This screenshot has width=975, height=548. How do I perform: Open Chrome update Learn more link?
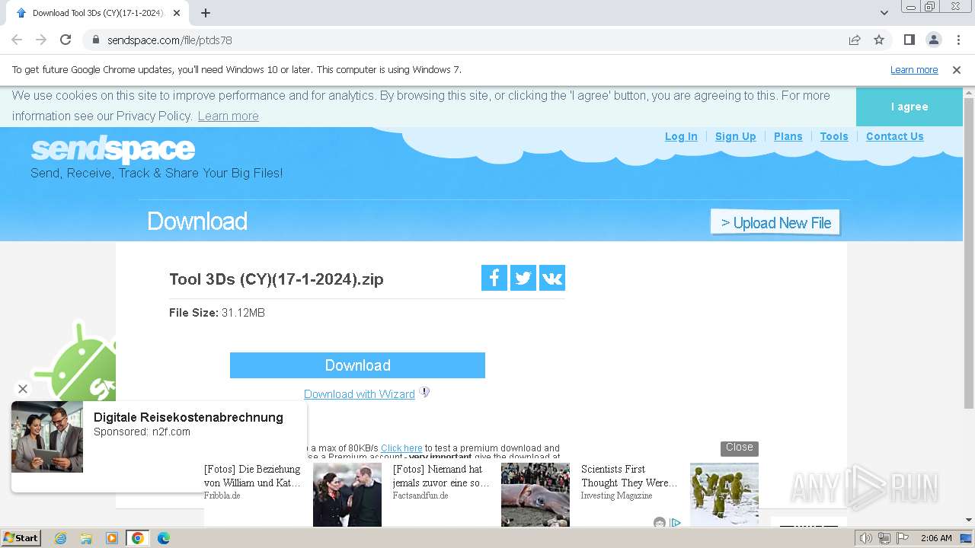click(914, 70)
